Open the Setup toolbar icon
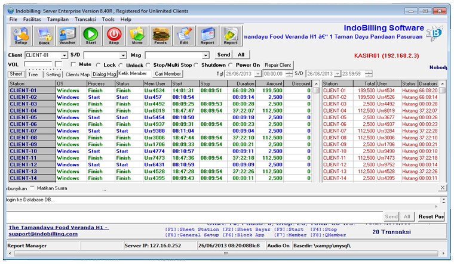The width and height of the screenshot is (454, 264). click(x=21, y=36)
